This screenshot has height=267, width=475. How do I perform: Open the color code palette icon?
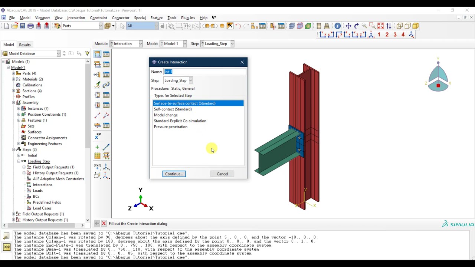coord(57,26)
